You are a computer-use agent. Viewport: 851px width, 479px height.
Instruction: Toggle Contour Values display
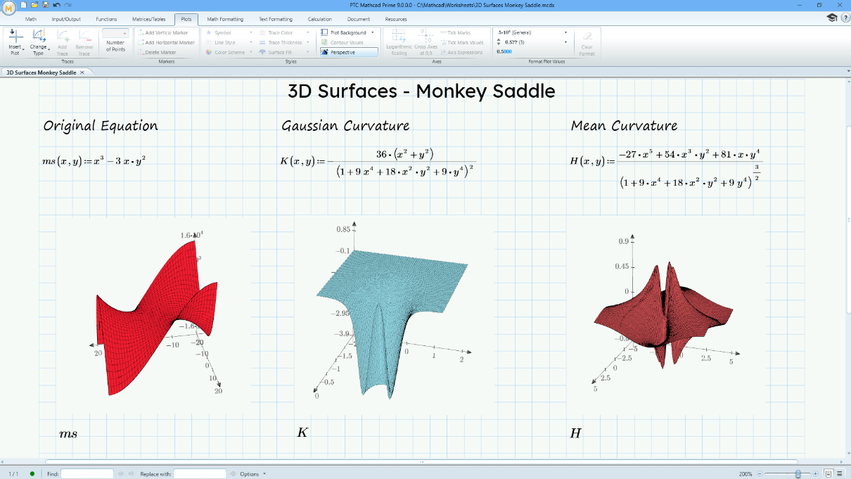tap(343, 41)
